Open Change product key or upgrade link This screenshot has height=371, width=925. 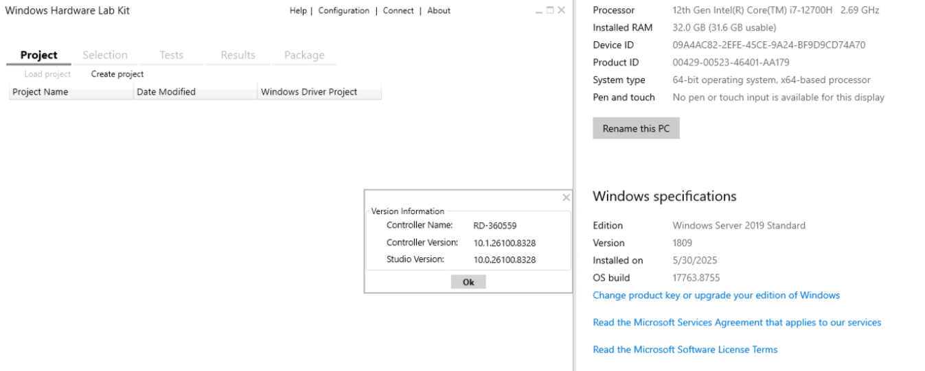click(716, 296)
